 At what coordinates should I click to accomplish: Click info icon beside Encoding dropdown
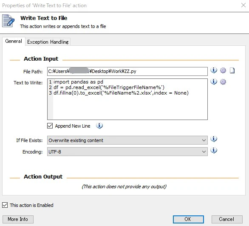[x=214, y=150]
